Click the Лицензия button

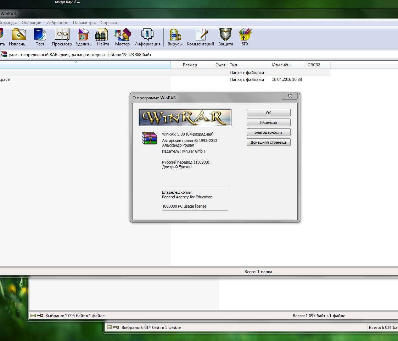(268, 122)
